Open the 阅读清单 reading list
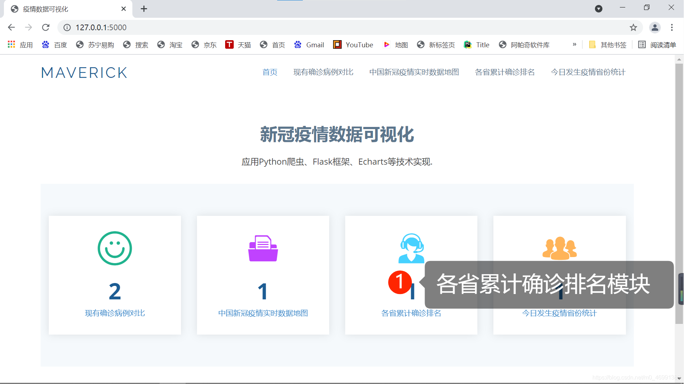Image resolution: width=684 pixels, height=384 pixels. coord(657,45)
